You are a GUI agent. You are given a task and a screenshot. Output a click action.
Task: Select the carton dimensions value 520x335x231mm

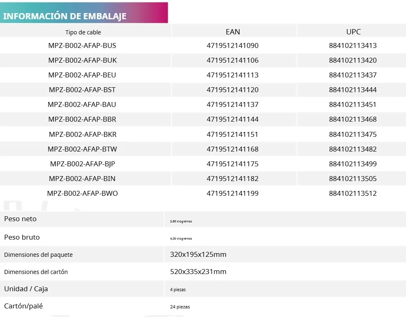(198, 272)
